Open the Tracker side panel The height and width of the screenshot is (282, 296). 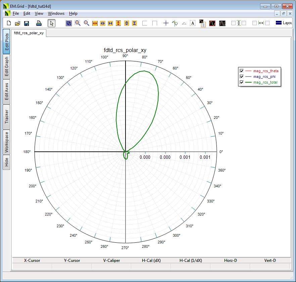[x=7, y=117]
